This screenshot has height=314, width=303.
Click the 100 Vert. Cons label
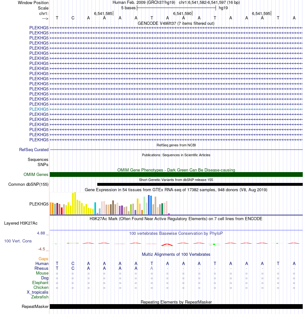[x=18, y=241]
